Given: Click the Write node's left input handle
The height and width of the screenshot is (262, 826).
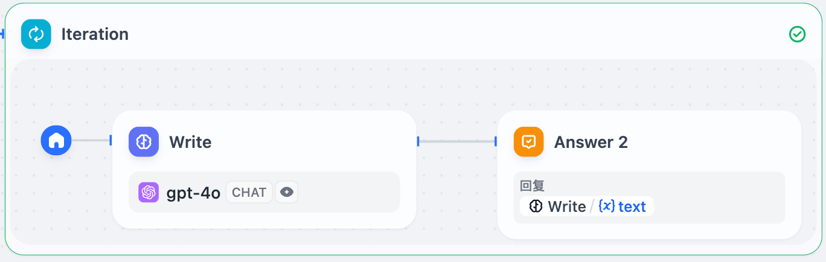Looking at the screenshot, I should pyautogui.click(x=111, y=141).
